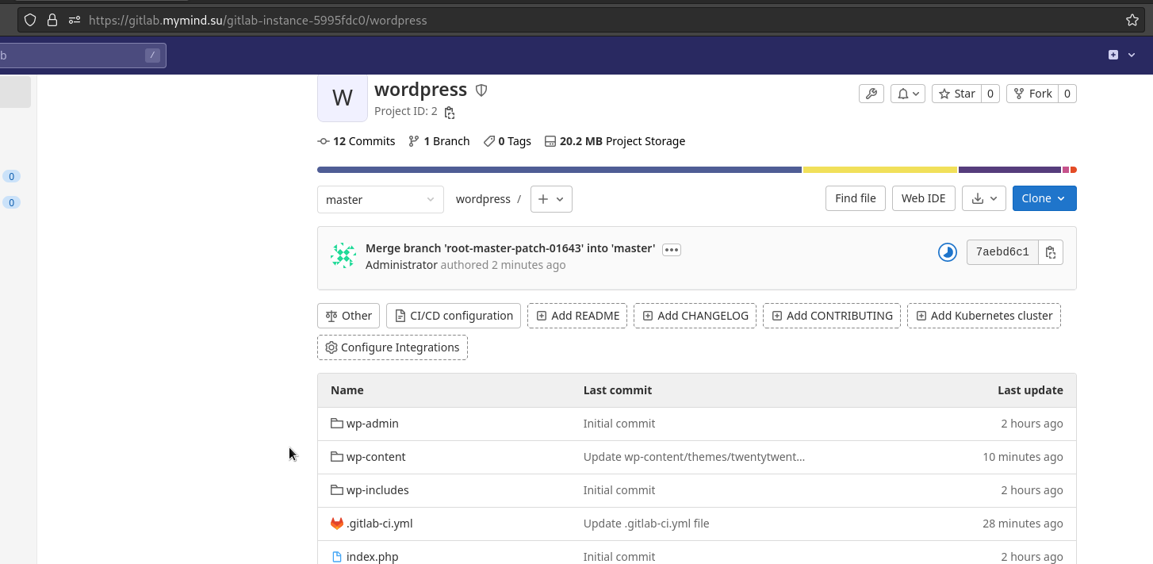
Task: Open the Update wp-content/themes commit link
Action: point(695,457)
